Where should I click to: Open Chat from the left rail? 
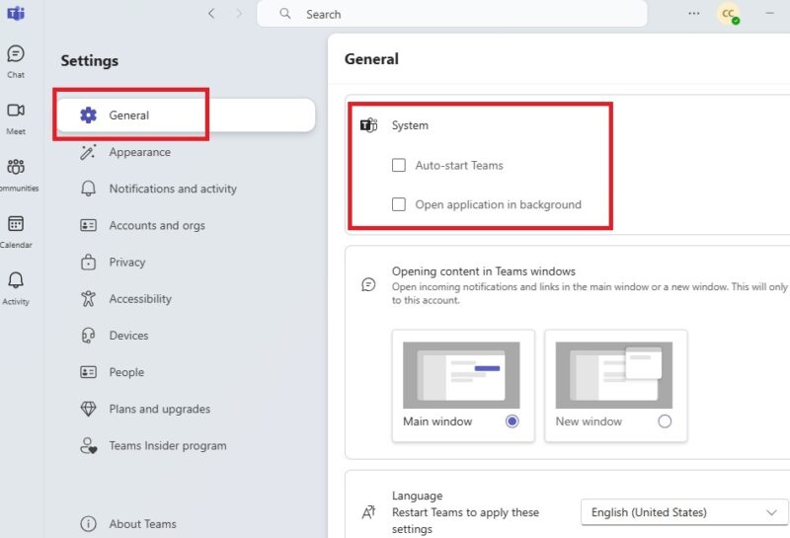(x=16, y=61)
